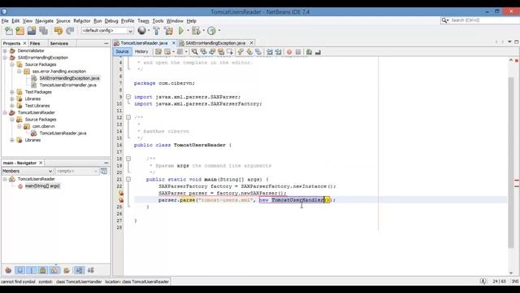Click the New File toolbar icon
Screen dimensions: 520x293
click(x=9, y=31)
